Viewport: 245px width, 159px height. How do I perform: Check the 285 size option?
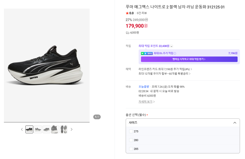pos(131,149)
